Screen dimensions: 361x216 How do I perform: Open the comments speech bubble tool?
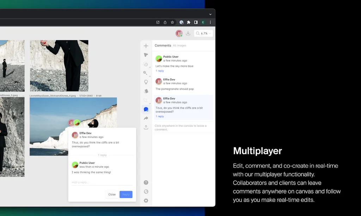coord(146,110)
